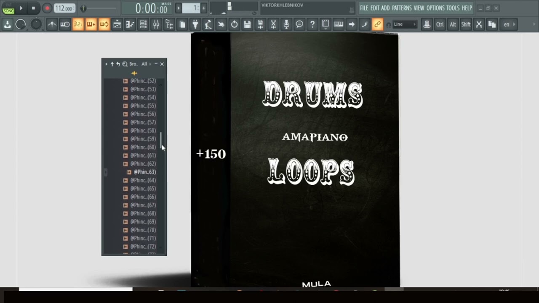Click the Shift button
The width and height of the screenshot is (539, 303).
(466, 24)
